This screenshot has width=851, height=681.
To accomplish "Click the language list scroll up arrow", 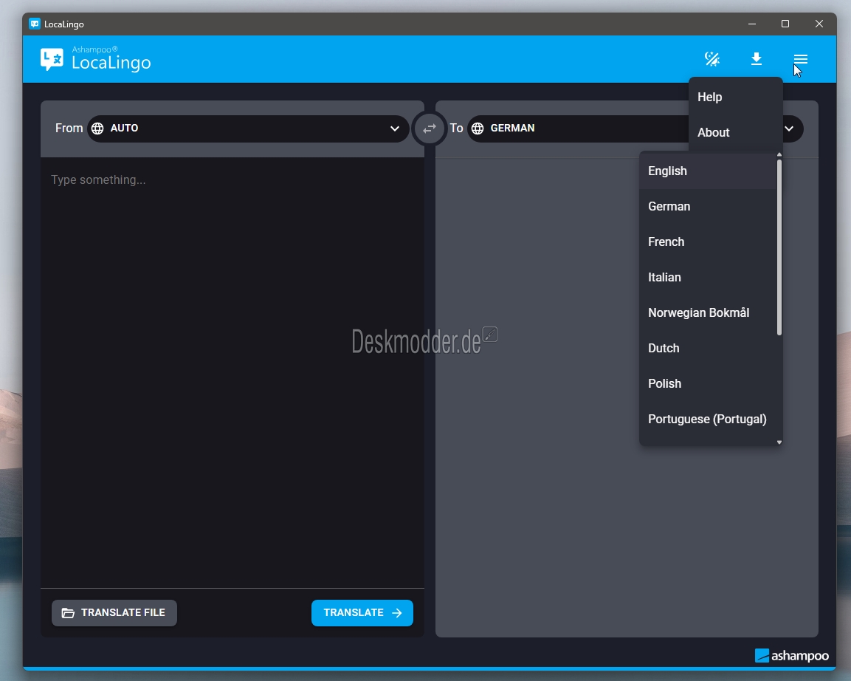I will click(x=779, y=155).
